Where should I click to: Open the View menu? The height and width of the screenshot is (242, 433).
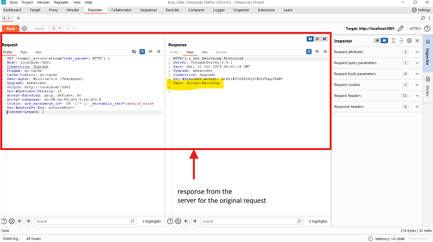coord(77,2)
